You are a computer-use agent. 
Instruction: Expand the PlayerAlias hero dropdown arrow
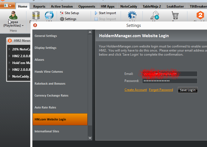[23, 26]
